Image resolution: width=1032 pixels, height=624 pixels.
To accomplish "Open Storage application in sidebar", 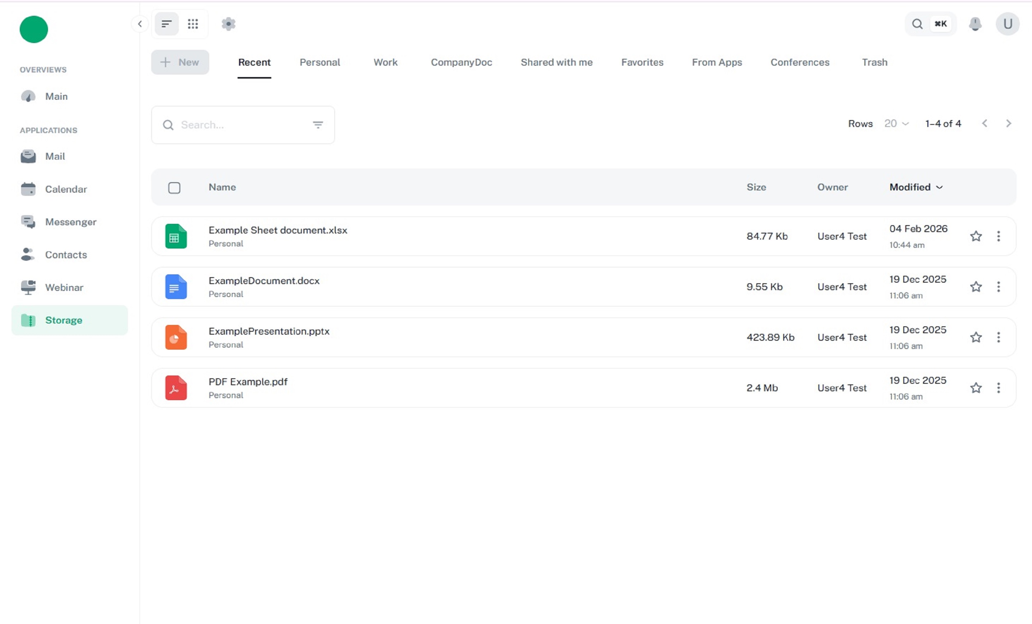I will point(70,320).
